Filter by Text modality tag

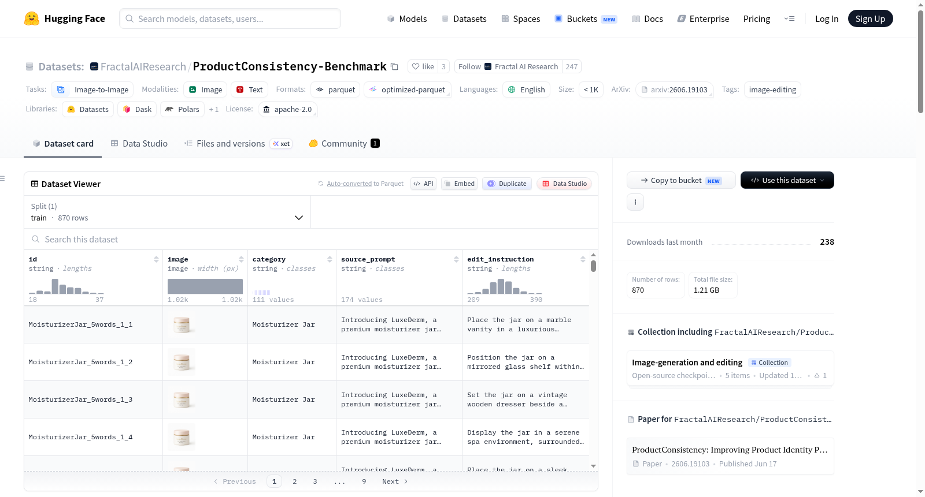pos(249,89)
